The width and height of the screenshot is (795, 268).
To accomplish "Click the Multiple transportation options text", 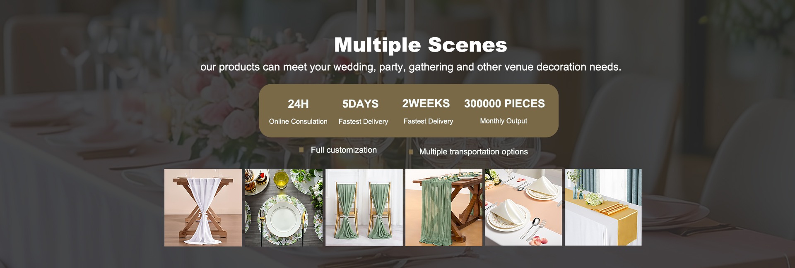I will click(x=473, y=152).
